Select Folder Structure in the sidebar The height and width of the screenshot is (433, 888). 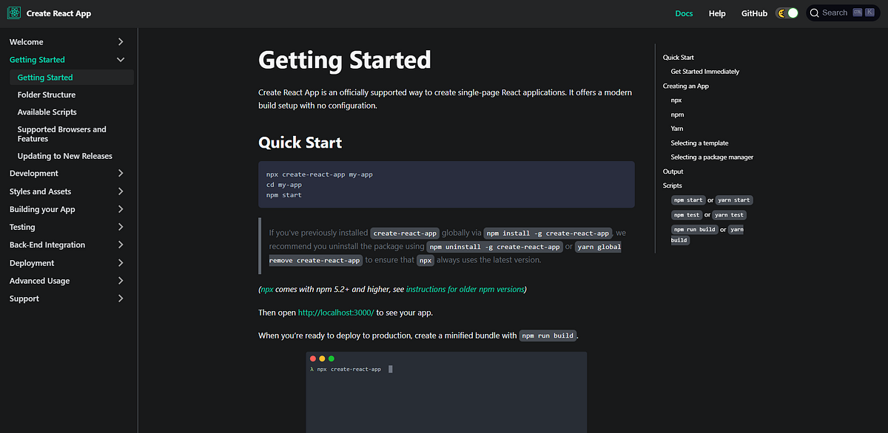pyautogui.click(x=45, y=94)
